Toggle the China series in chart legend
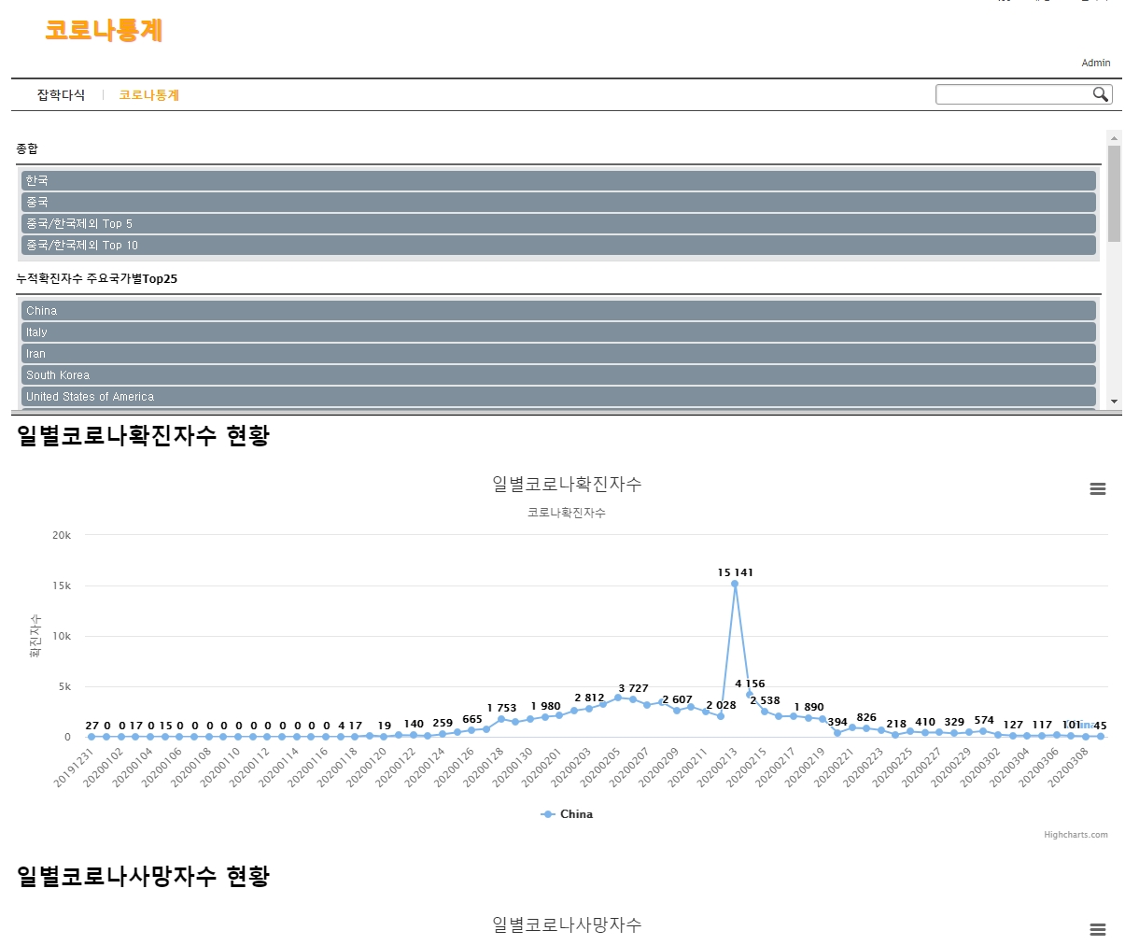 567,814
